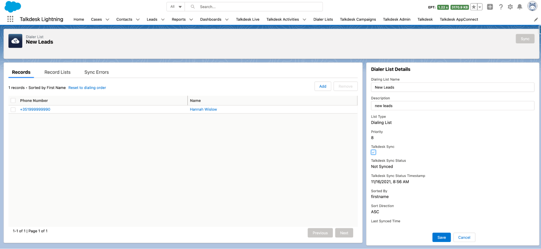Expand the Leads menu chevron
The width and height of the screenshot is (541, 249).
click(163, 20)
